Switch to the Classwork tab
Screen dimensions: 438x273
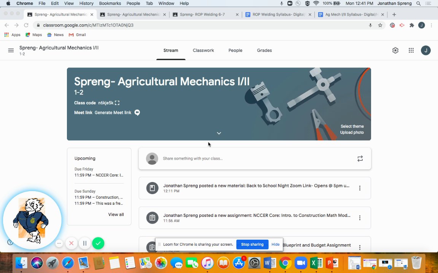203,50
